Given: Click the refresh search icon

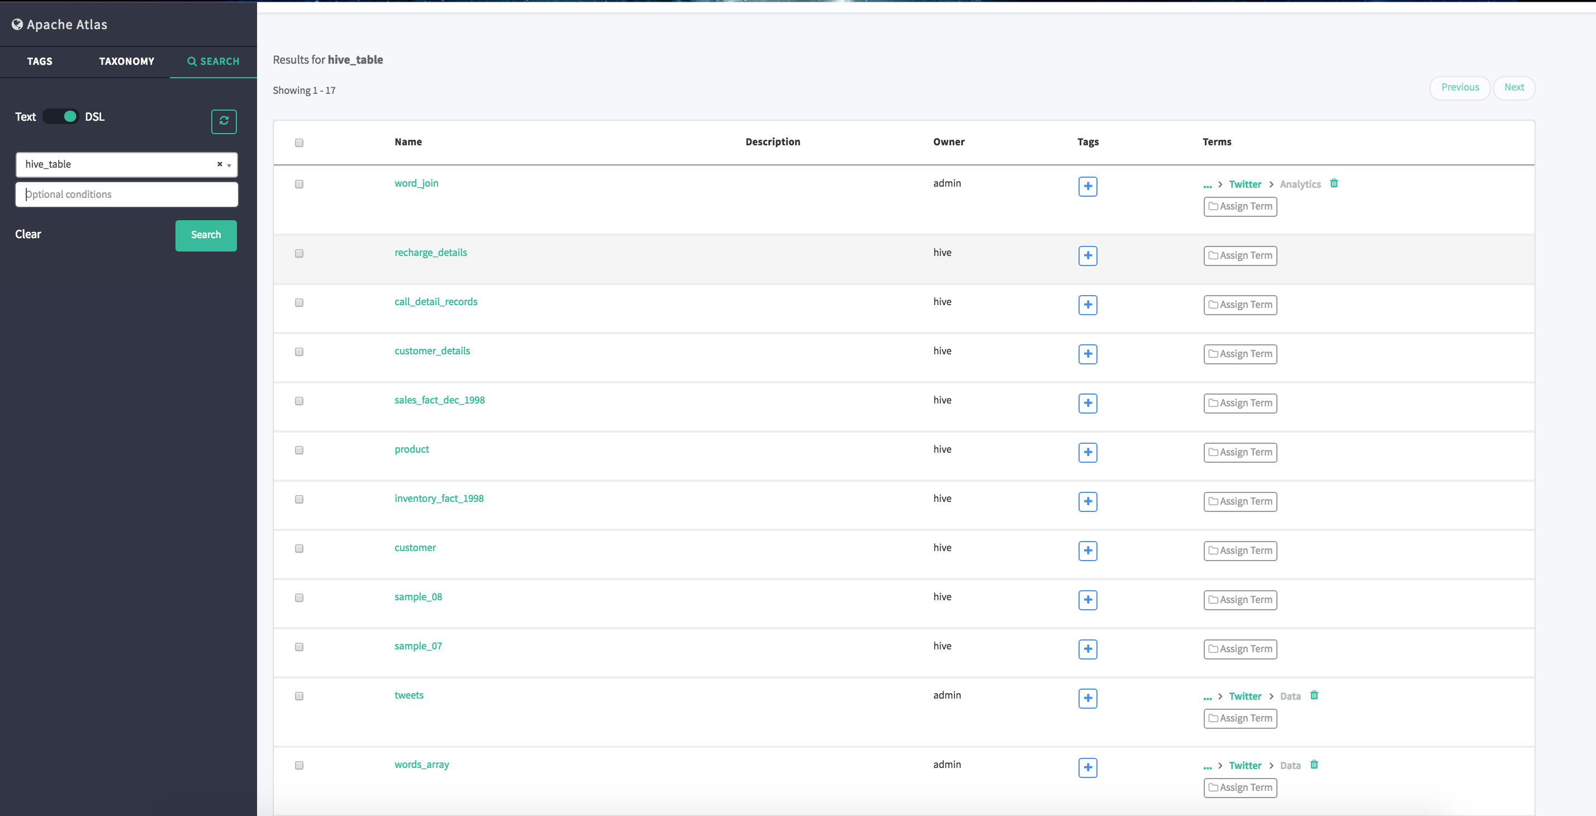Looking at the screenshot, I should pos(224,121).
